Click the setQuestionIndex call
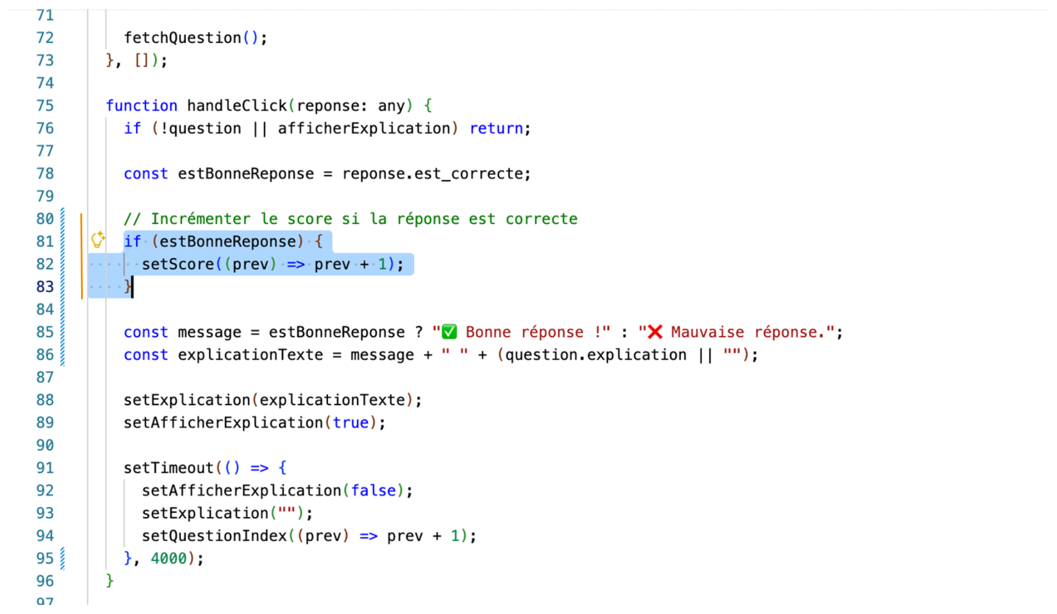 click(x=214, y=536)
